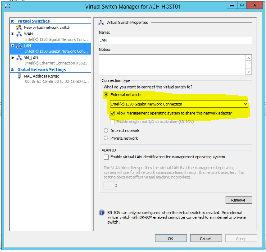Click the WAN switch network icon
This screenshot has height=252, width=266.
pos(19,34)
